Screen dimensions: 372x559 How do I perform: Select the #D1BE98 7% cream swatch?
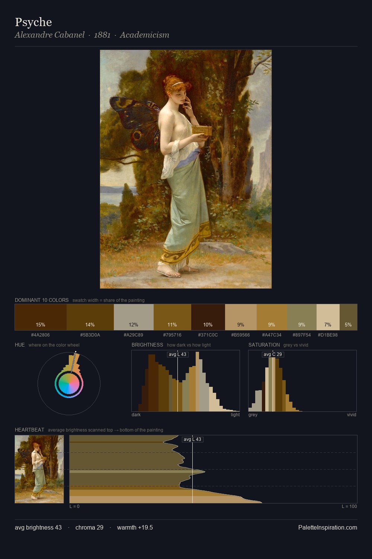[328, 317]
